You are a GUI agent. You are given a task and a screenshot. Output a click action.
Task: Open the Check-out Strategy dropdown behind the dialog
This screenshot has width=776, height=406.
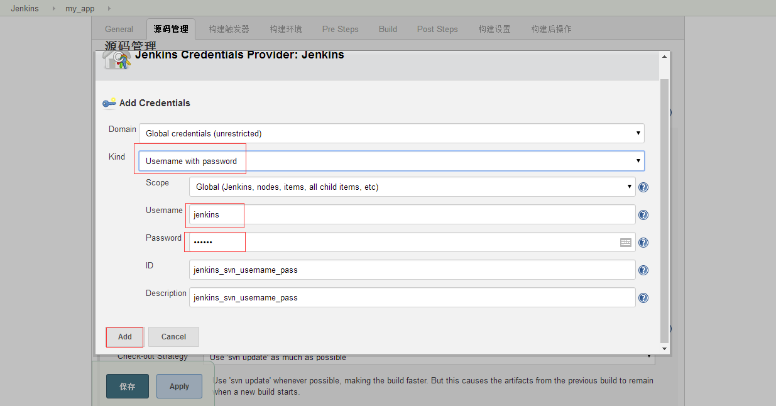(430, 358)
